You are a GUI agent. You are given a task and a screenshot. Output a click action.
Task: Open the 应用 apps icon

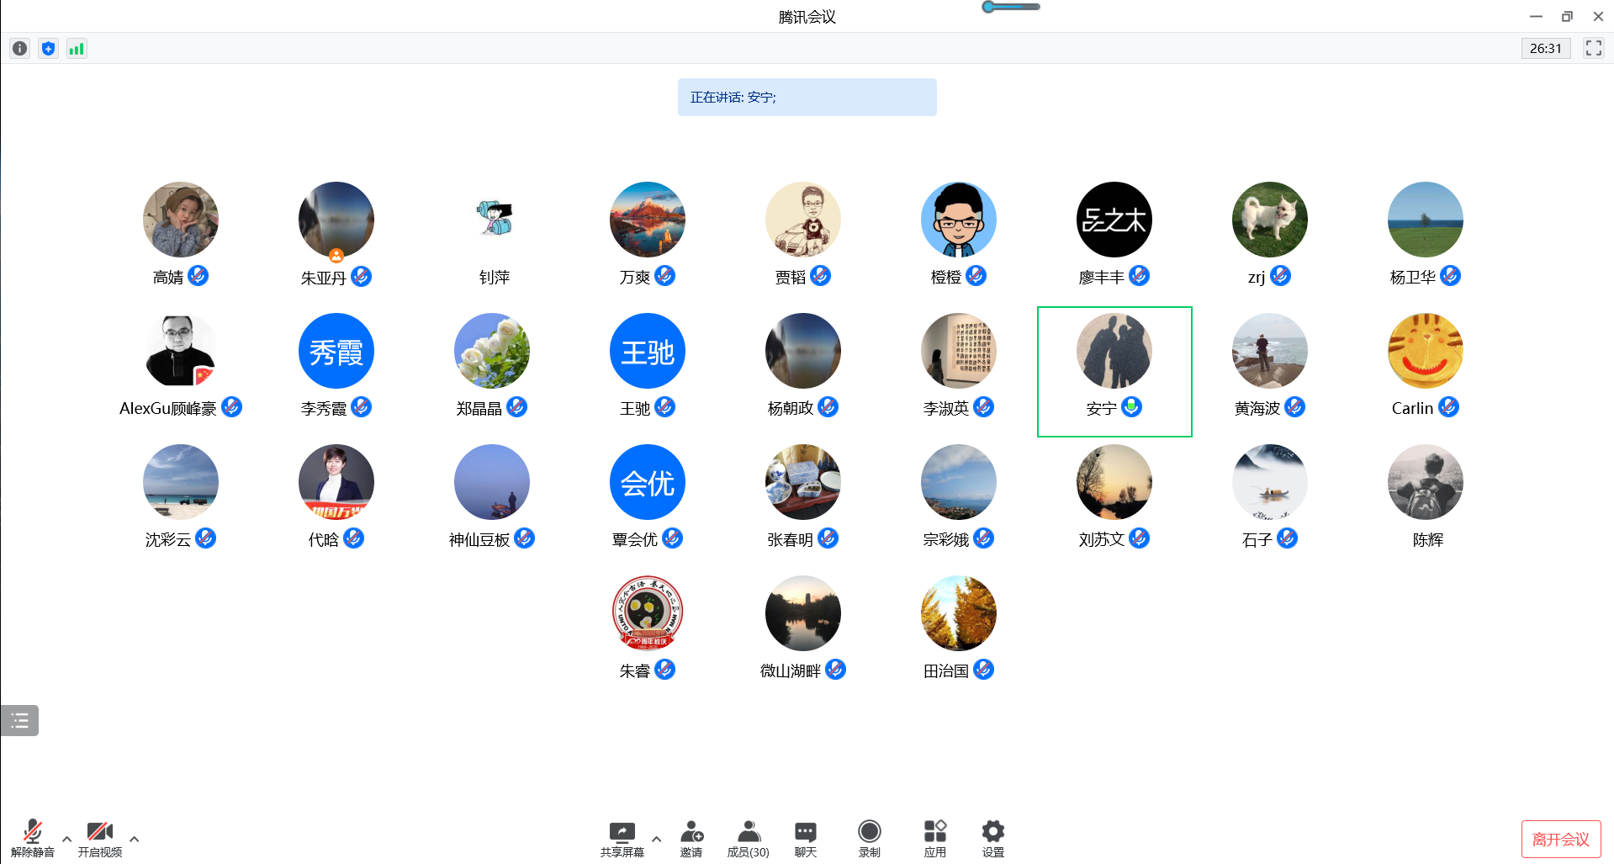[934, 832]
